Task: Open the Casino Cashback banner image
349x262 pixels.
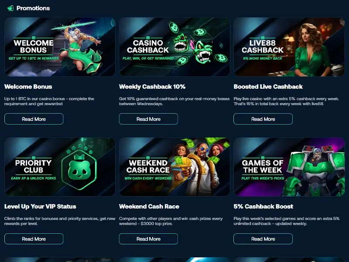Action: tap(174, 47)
